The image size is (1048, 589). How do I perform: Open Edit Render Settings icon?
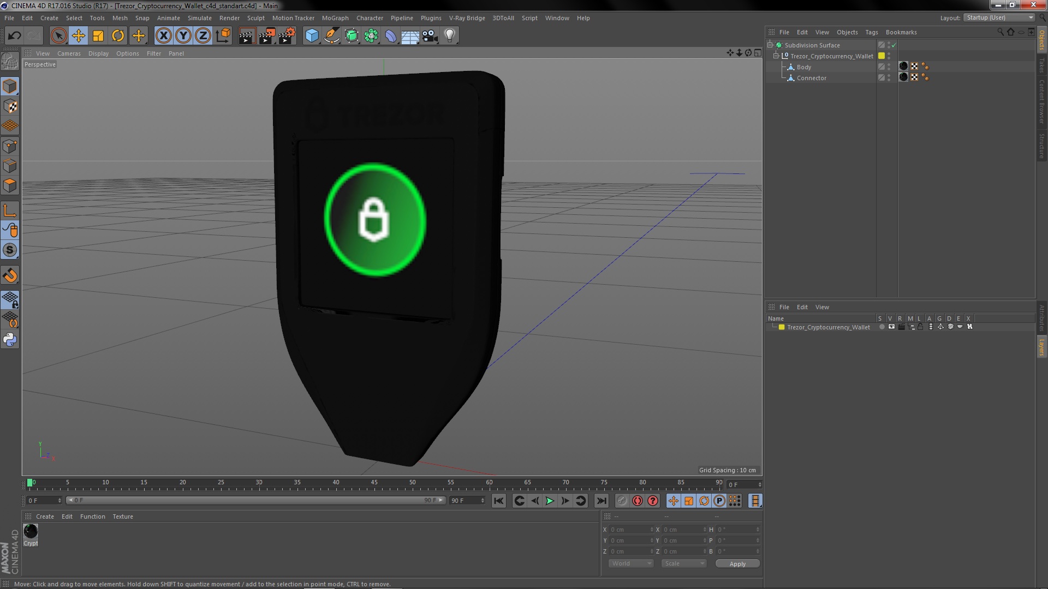click(287, 36)
